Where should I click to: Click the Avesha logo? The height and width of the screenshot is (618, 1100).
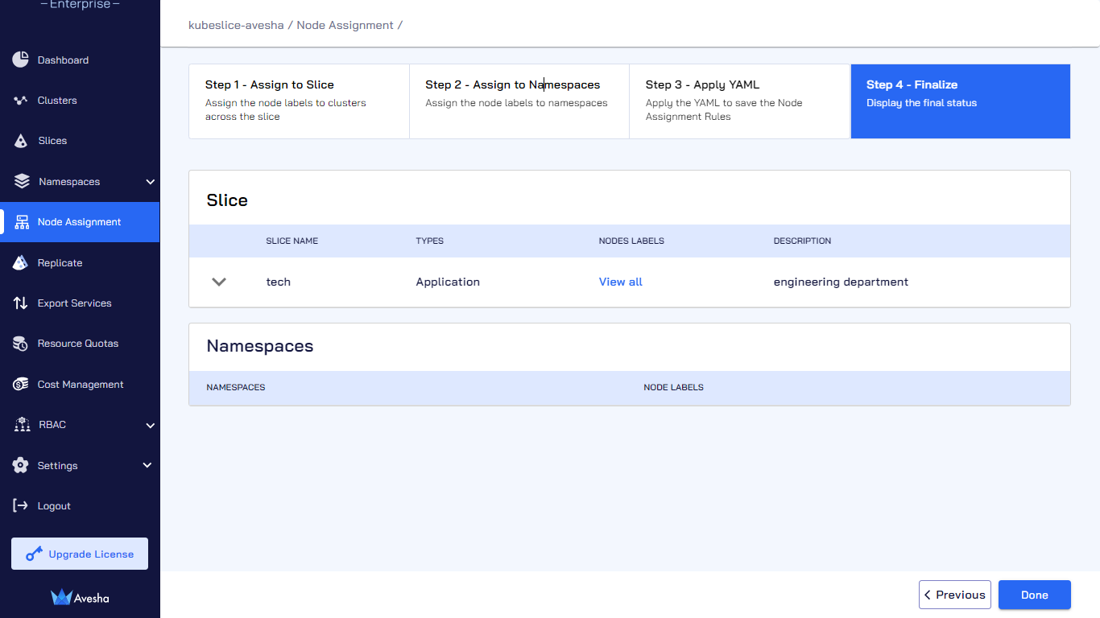tap(80, 597)
